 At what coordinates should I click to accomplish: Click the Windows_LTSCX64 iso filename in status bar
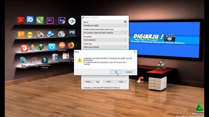pos(102,88)
